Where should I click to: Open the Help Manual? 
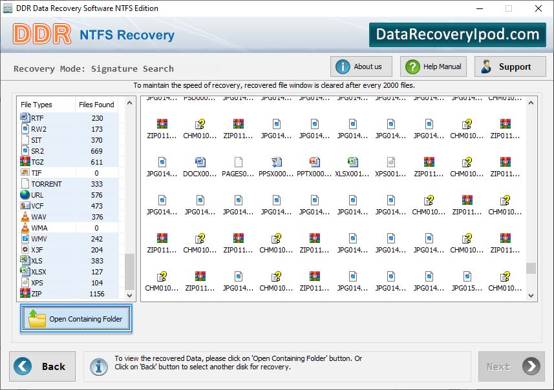pyautogui.click(x=433, y=67)
